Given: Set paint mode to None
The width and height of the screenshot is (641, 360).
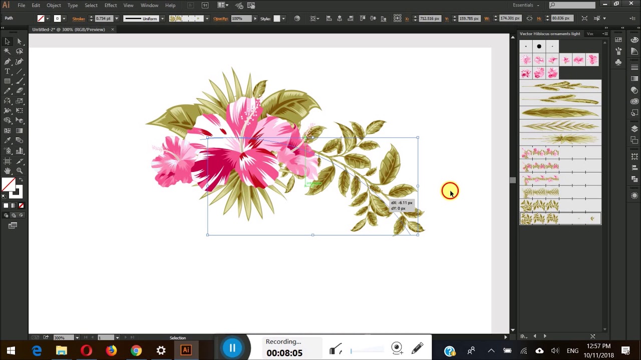Looking at the screenshot, I should click(x=21, y=205).
